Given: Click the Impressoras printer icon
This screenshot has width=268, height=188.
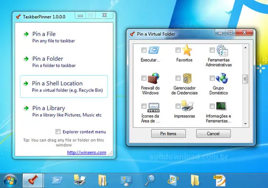Looking at the screenshot, I should [x=187, y=106].
